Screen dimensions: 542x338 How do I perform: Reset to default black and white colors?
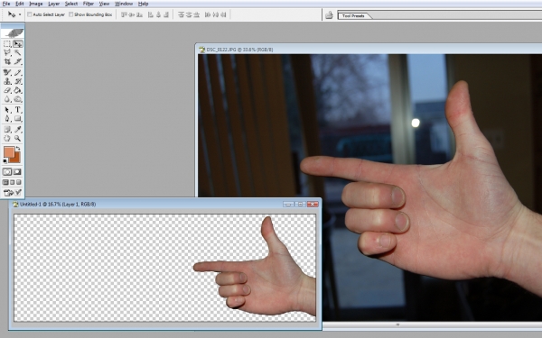[5, 160]
